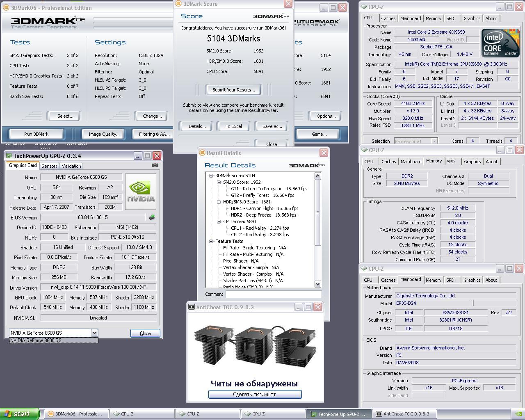Click the Image Quality button

click(104, 134)
